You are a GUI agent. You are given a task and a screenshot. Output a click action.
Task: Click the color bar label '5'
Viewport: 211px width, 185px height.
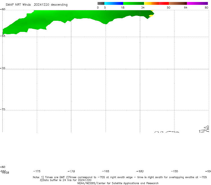pos(105,7)
